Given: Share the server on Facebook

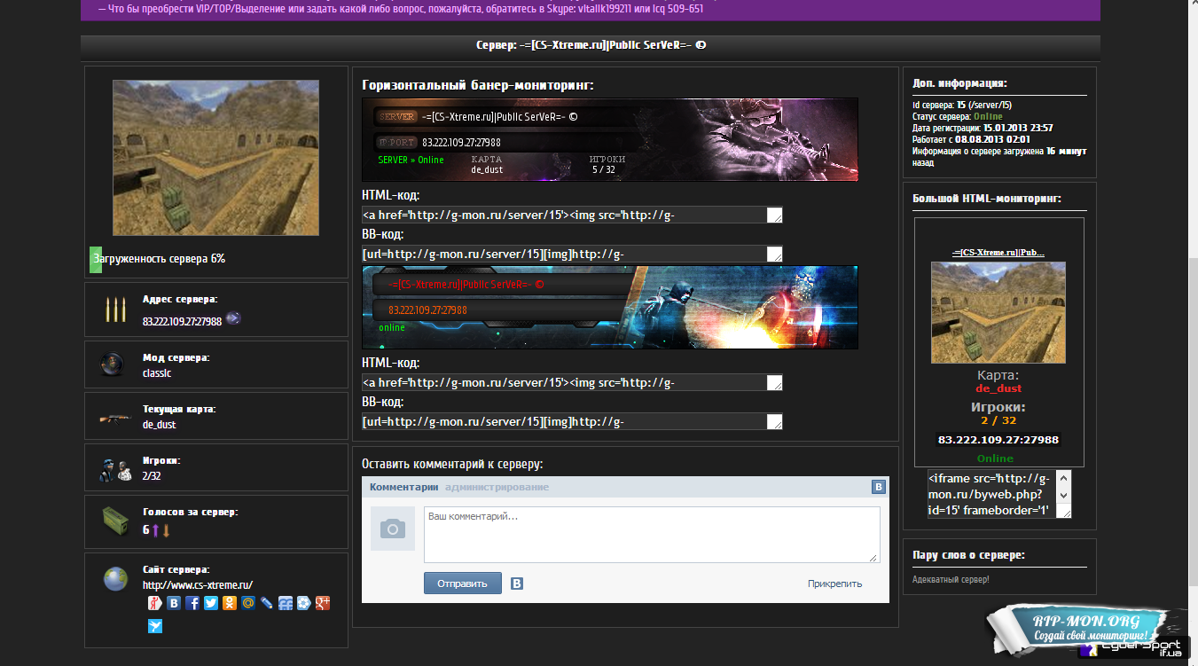Looking at the screenshot, I should click(192, 603).
